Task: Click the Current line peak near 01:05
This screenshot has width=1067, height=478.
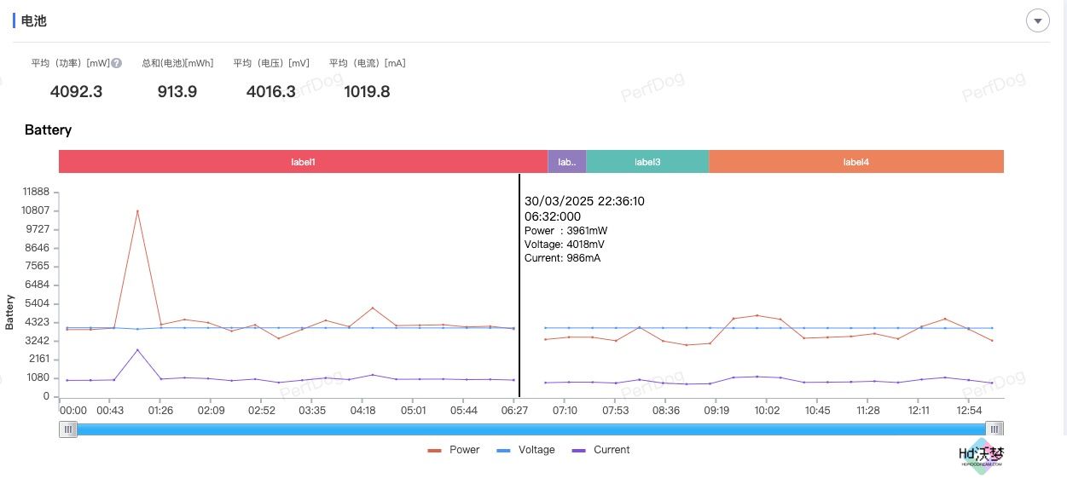Action: click(x=137, y=349)
